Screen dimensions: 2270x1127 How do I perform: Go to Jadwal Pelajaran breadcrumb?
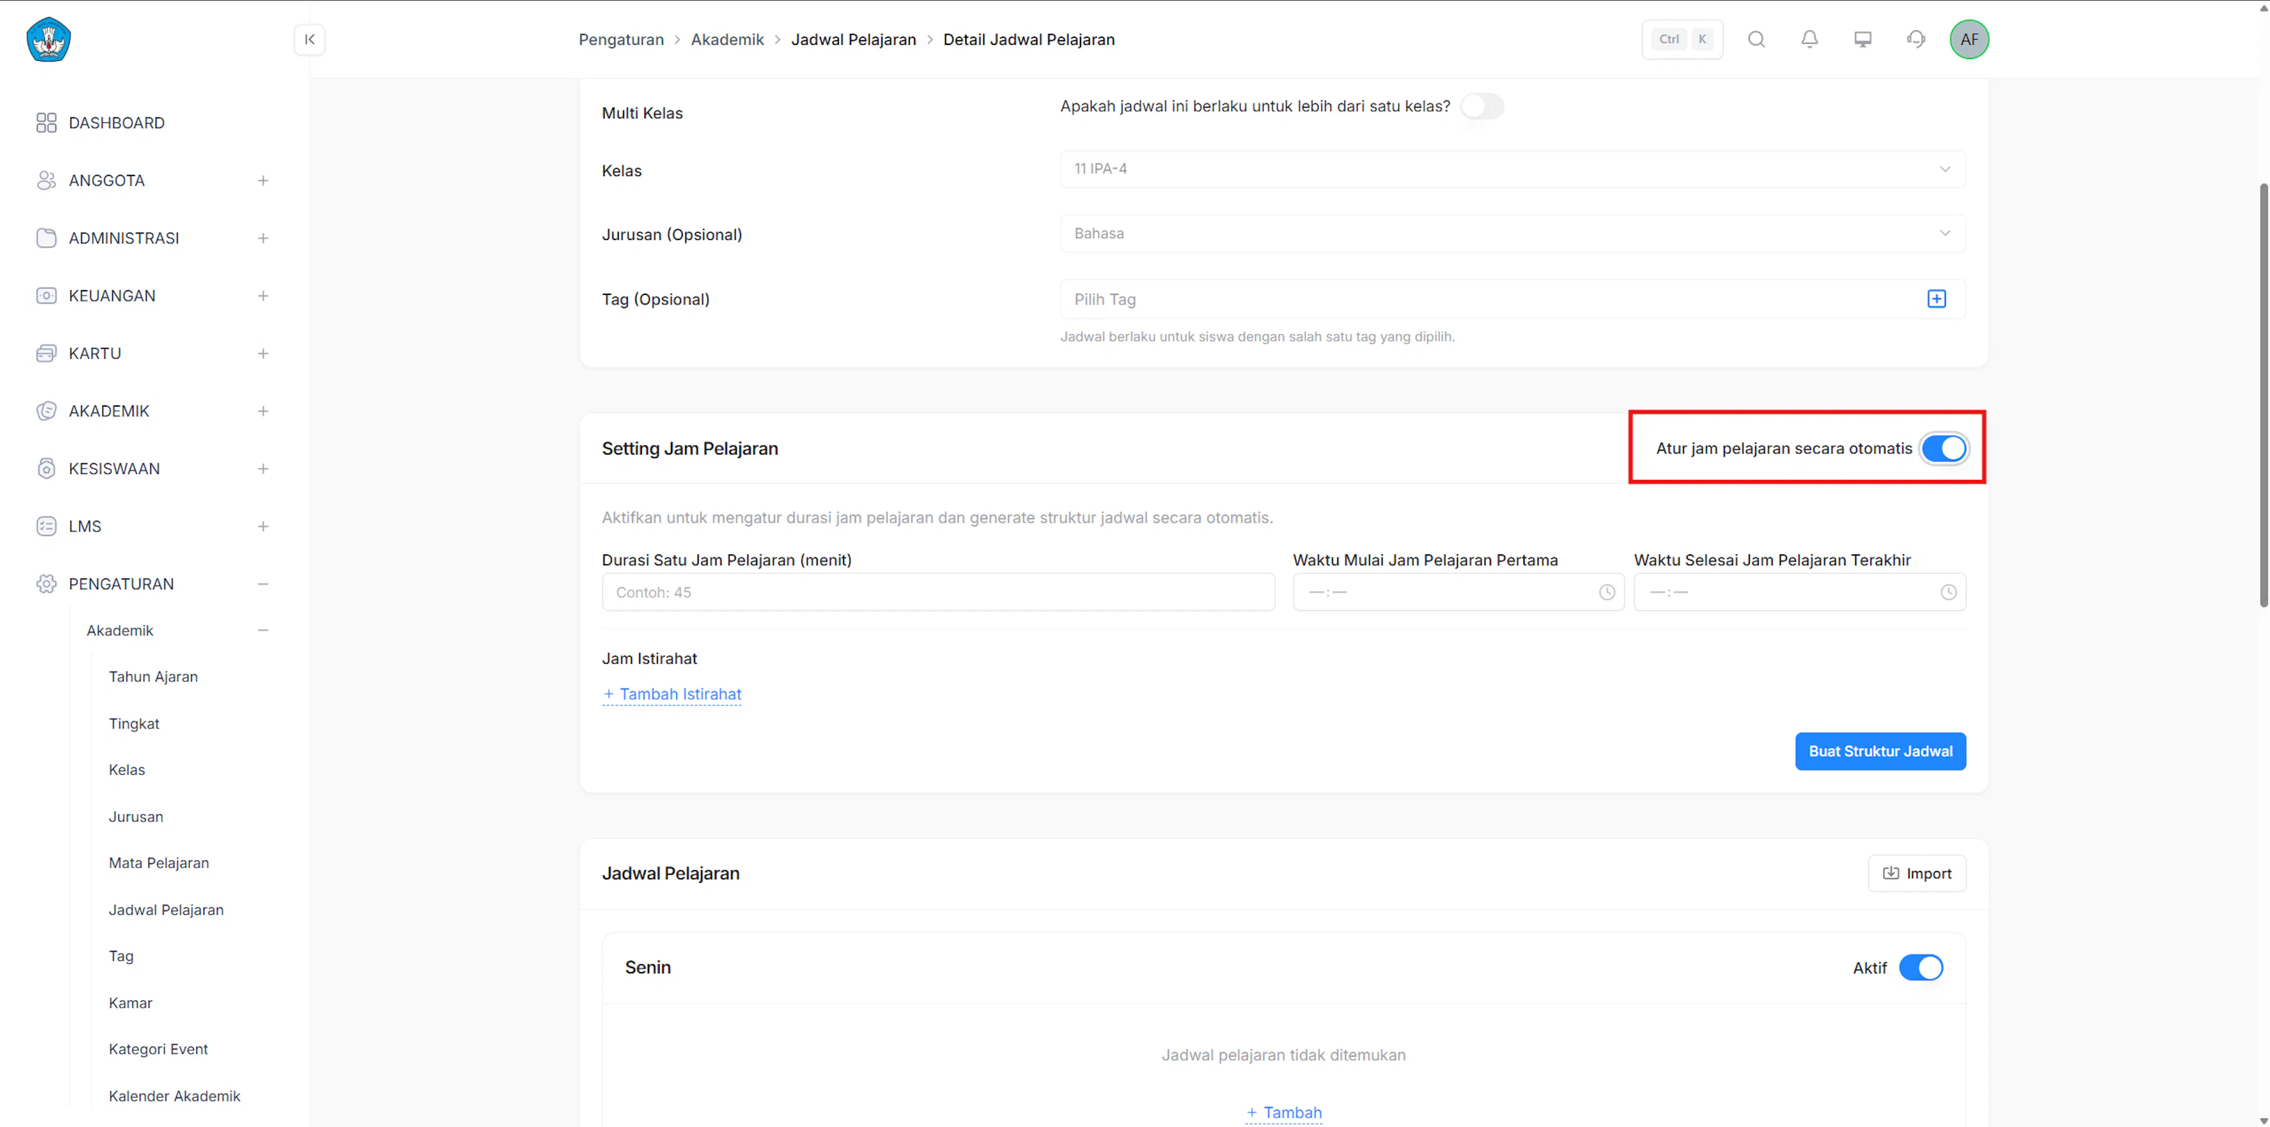click(853, 39)
